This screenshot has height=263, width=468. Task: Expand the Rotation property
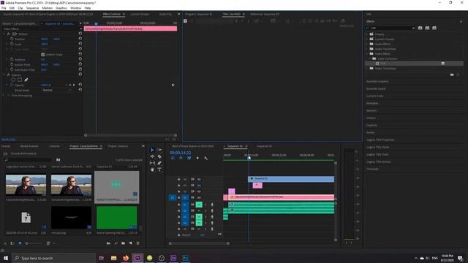(7, 59)
